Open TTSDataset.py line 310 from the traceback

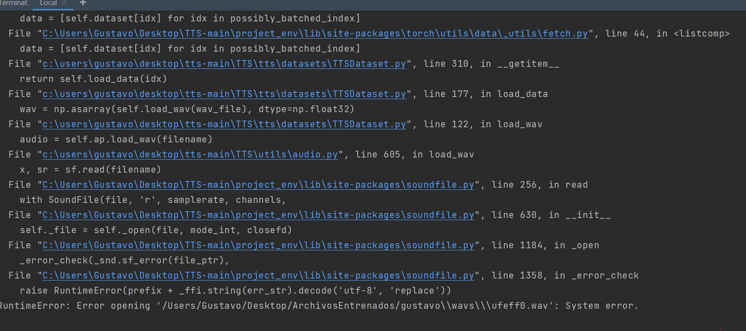click(224, 64)
